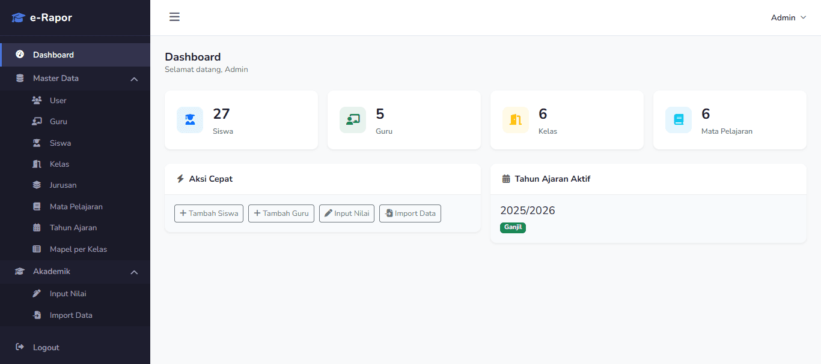Viewport: 821px width, 364px height.
Task: Click the Siswa stat card blue icon
Action: [x=190, y=120]
